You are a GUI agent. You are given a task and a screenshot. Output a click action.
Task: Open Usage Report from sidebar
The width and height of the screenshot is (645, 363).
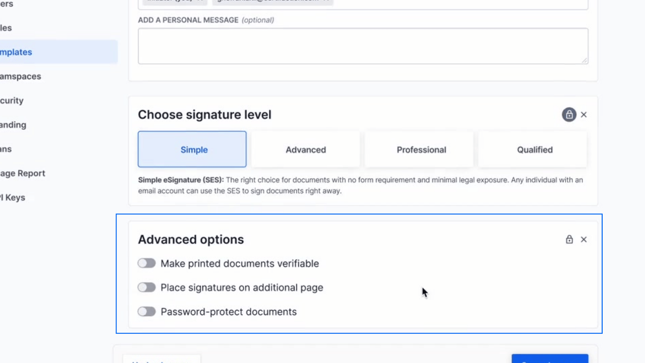22,173
